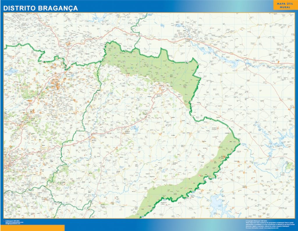The height and width of the screenshot is (231, 298).
Task: Click the Mirandela town label on map
Action: pyautogui.click(x=94, y=141)
